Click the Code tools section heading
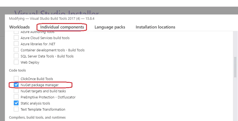Screen dimensions: 238x121 click(x=17, y=70)
